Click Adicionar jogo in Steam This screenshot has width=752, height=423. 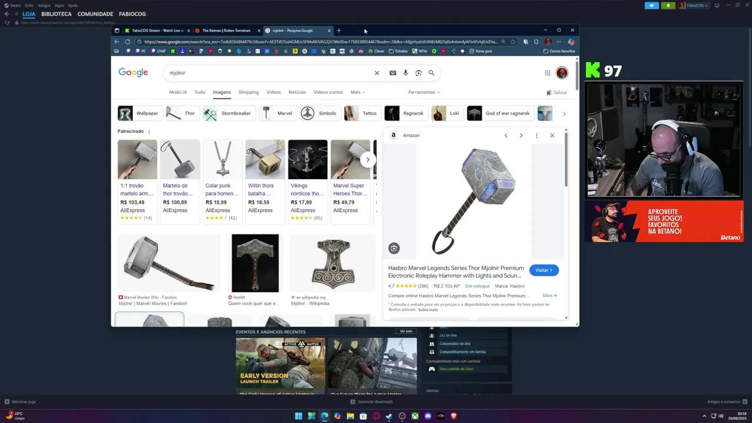point(21,402)
